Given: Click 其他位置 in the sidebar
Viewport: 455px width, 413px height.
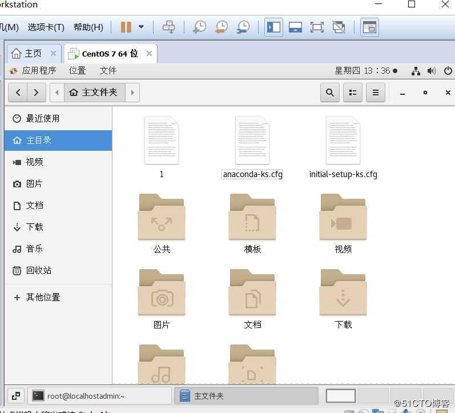Looking at the screenshot, I should [58, 297].
